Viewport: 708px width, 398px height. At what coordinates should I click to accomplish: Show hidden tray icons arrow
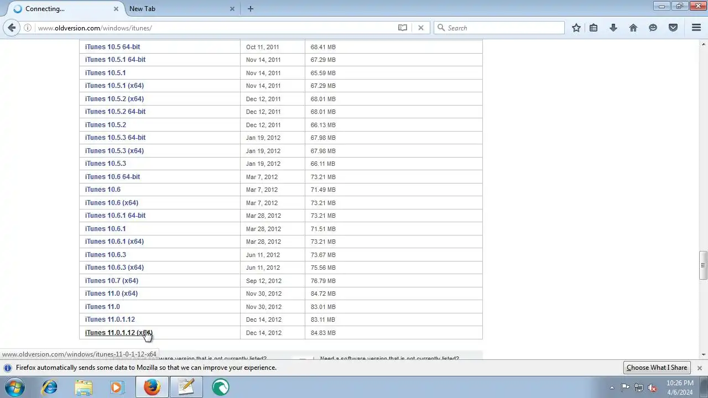coord(612,387)
